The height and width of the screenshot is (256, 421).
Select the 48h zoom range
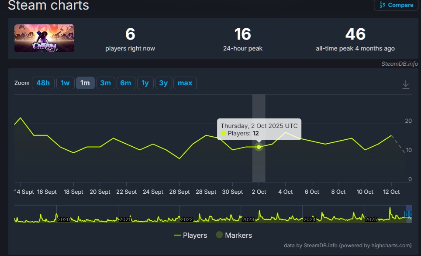(x=43, y=83)
